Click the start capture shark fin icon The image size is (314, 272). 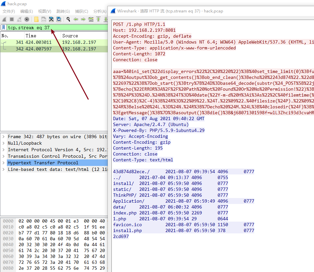tap(4, 19)
